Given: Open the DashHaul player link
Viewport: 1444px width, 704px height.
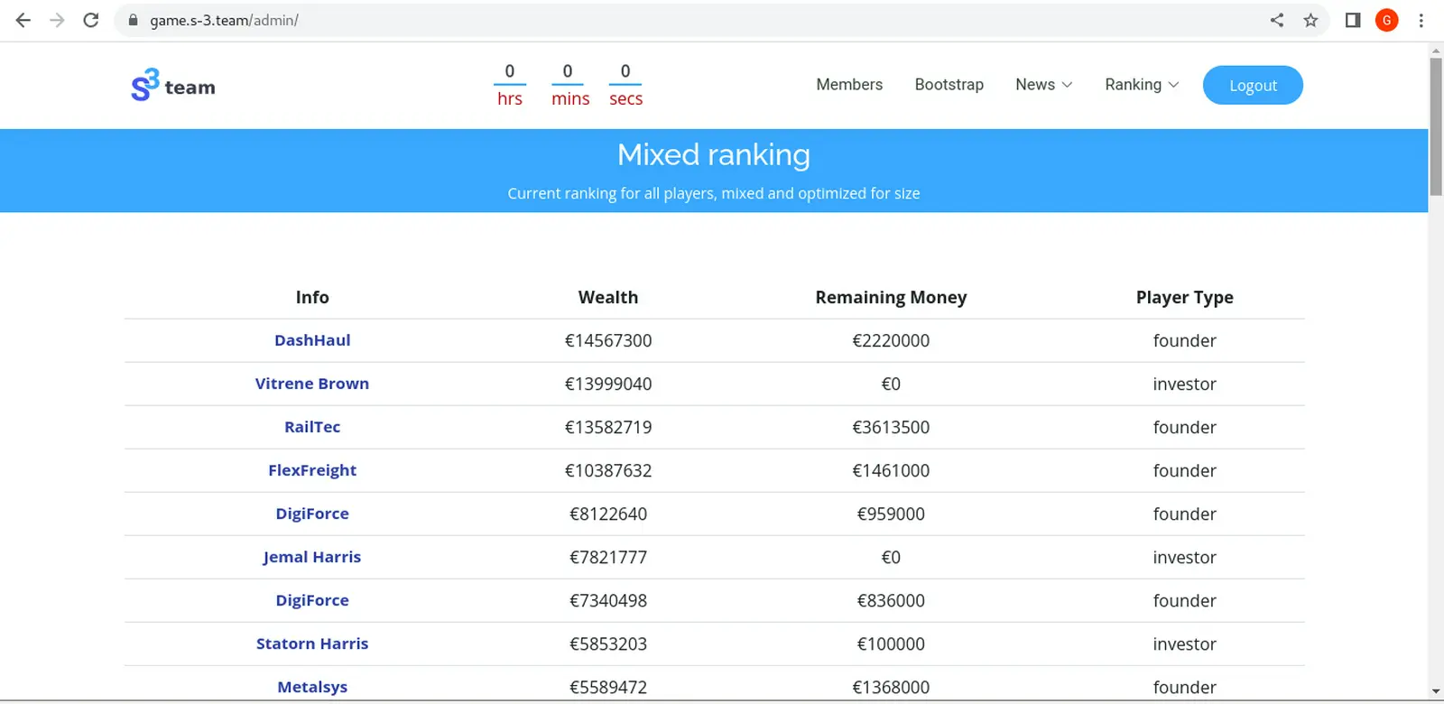Looking at the screenshot, I should pos(312,340).
